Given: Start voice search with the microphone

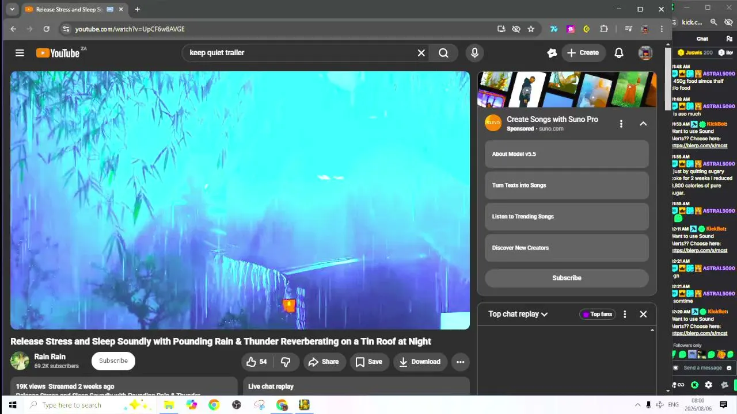Looking at the screenshot, I should coord(474,53).
